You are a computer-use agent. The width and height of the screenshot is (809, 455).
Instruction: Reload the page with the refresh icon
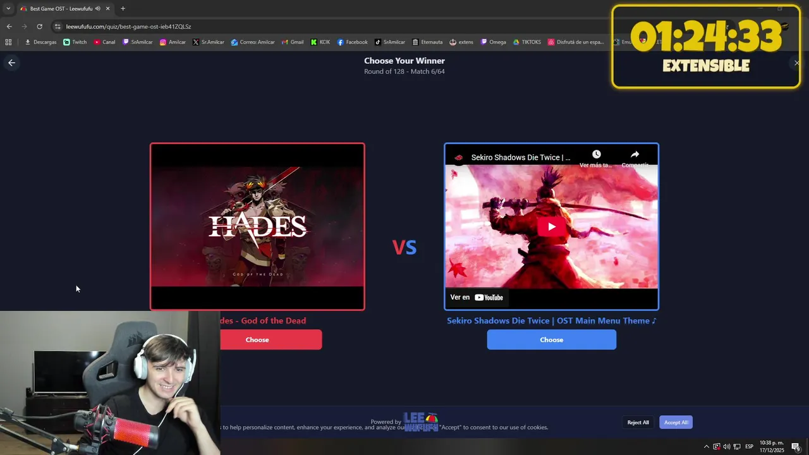tap(39, 27)
